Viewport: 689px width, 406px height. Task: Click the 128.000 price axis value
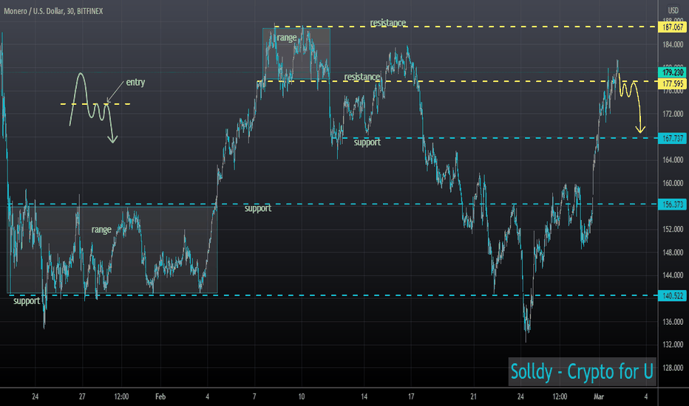(x=673, y=368)
